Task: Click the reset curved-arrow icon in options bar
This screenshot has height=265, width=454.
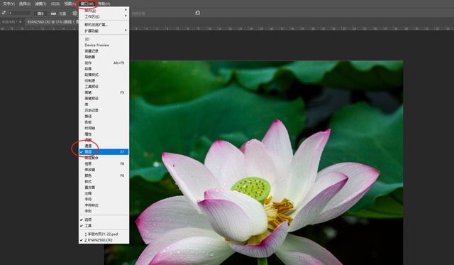Action: coord(197,13)
